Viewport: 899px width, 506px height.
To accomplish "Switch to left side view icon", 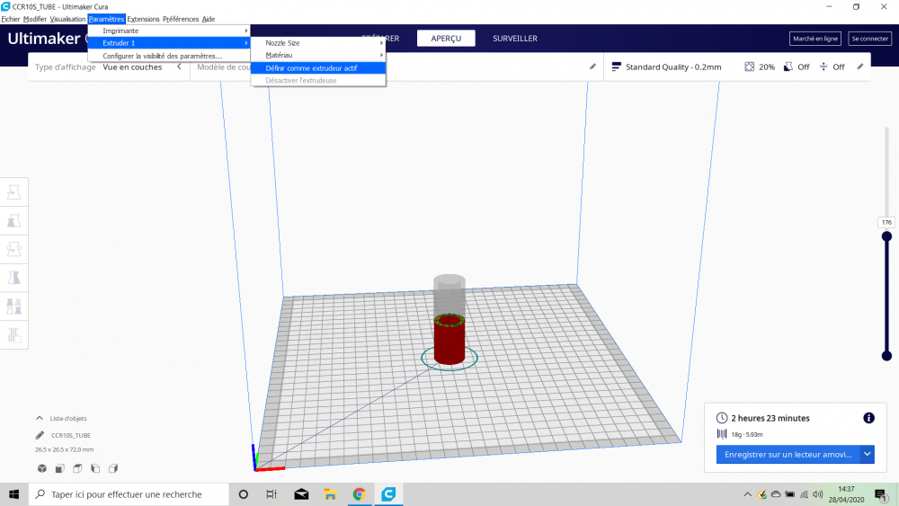I will tap(95, 468).
